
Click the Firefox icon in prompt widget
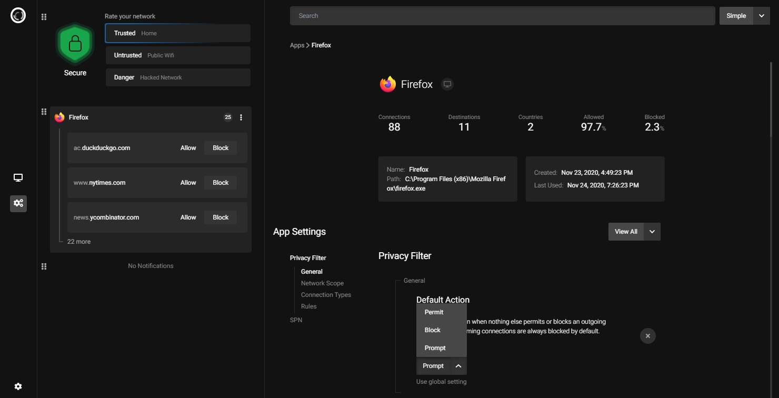[x=59, y=117]
